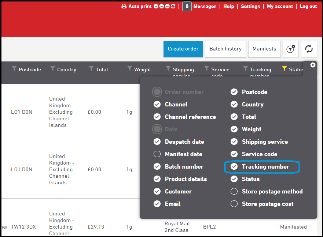The width and height of the screenshot is (323, 237).
Task: Open the Settings menu item
Action: coord(250,7)
